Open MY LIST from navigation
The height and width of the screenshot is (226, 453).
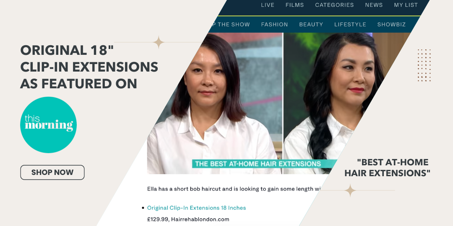406,5
